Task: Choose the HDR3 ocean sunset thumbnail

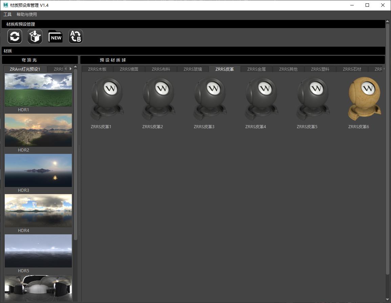Action: [x=38, y=170]
